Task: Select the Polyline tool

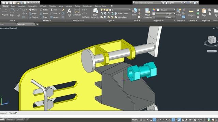Action: [4, 12]
